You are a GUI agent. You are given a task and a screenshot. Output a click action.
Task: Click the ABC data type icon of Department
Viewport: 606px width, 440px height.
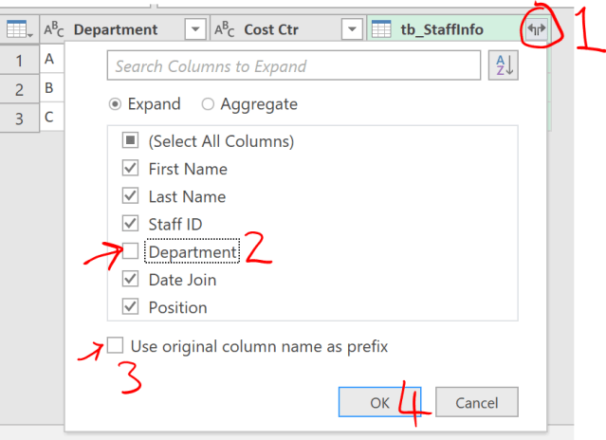click(54, 29)
